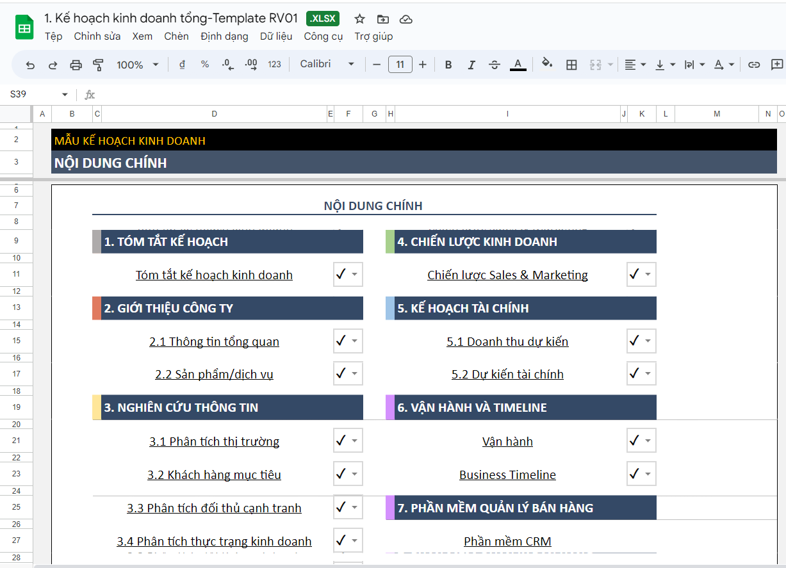Image resolution: width=786 pixels, height=568 pixels.
Task: Open the Chèn menu
Action: 176,37
